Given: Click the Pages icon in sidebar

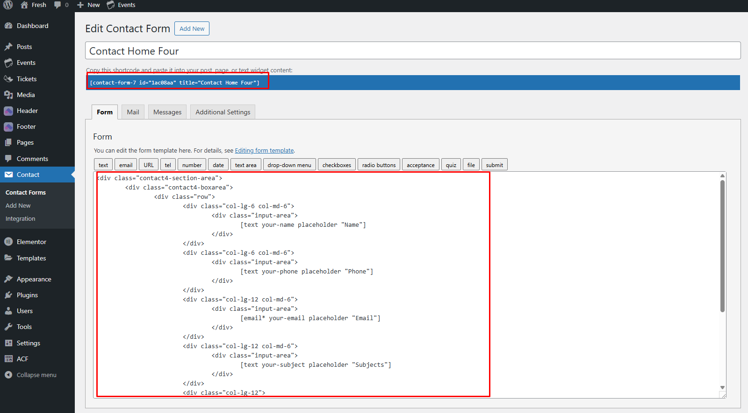Looking at the screenshot, I should (x=8, y=142).
